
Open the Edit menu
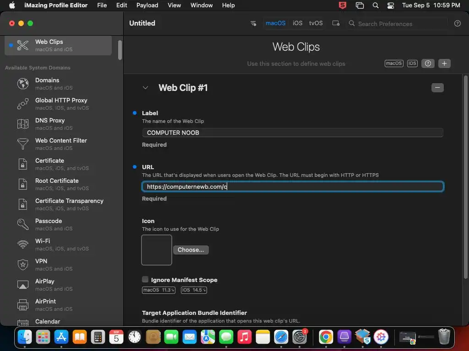pos(121,5)
